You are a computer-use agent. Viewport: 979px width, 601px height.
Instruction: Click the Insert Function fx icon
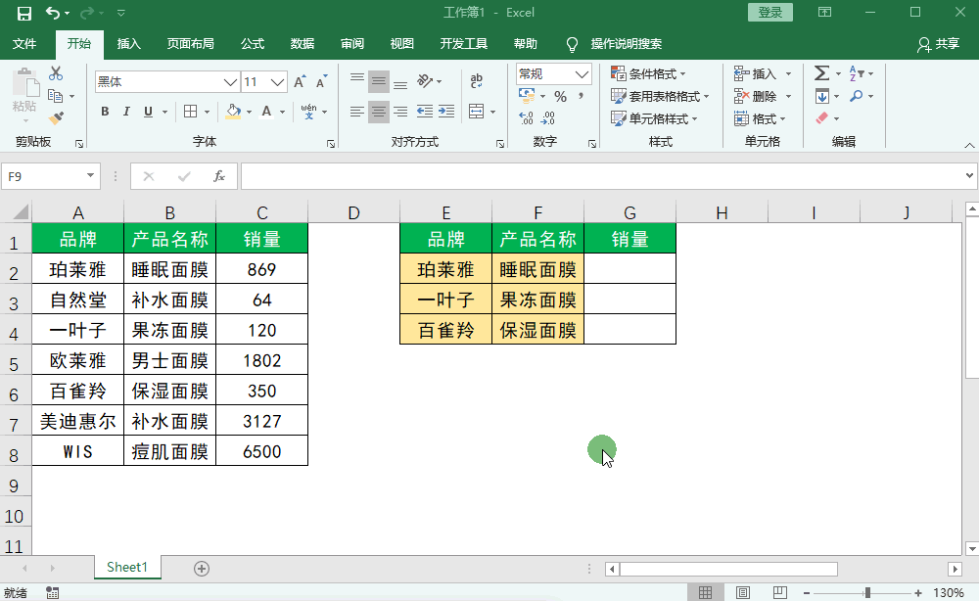tap(218, 176)
